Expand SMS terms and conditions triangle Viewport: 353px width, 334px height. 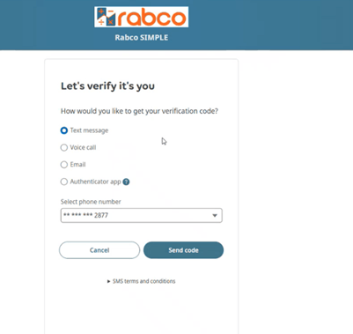click(109, 281)
